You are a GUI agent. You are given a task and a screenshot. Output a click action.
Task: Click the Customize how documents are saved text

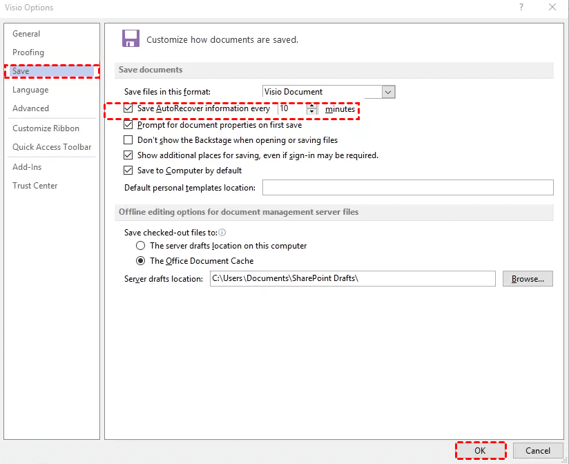[222, 39]
